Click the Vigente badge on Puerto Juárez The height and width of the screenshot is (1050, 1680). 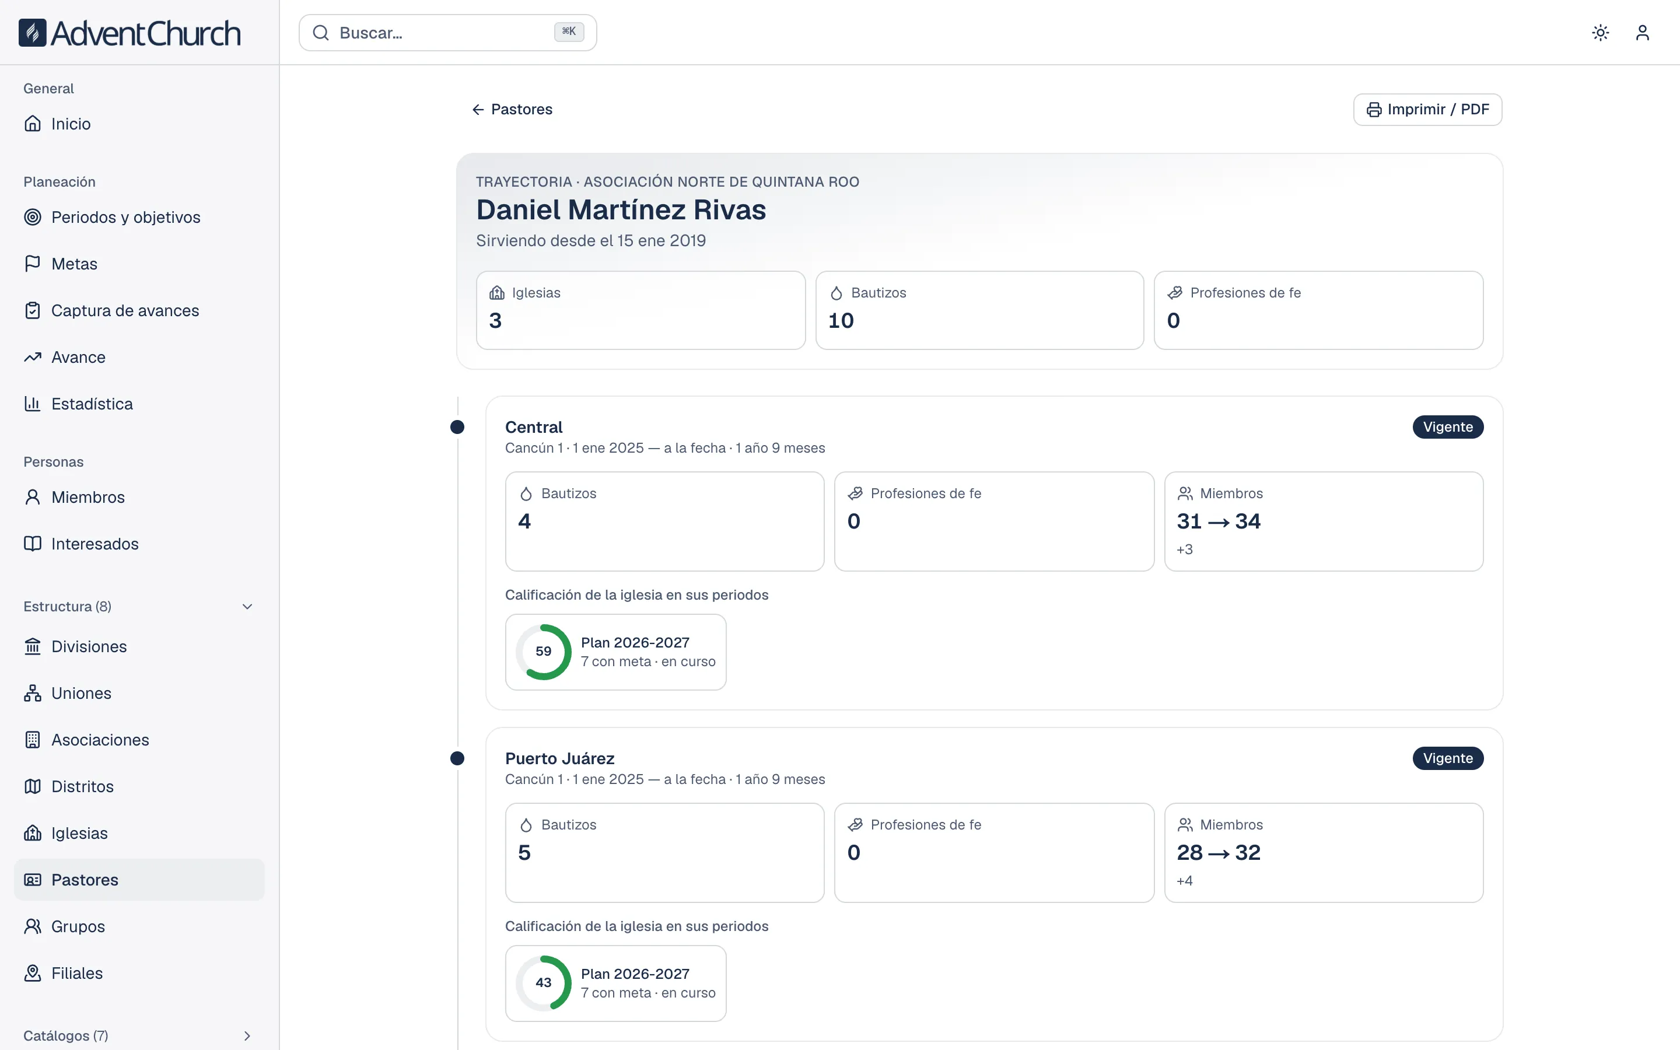pyautogui.click(x=1448, y=758)
